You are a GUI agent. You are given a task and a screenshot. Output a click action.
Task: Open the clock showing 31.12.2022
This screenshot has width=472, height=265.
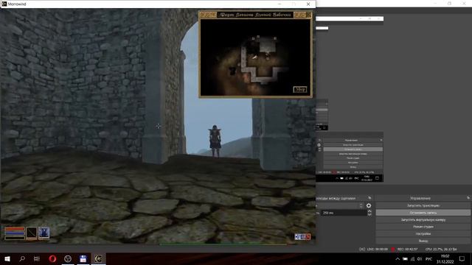445,259
